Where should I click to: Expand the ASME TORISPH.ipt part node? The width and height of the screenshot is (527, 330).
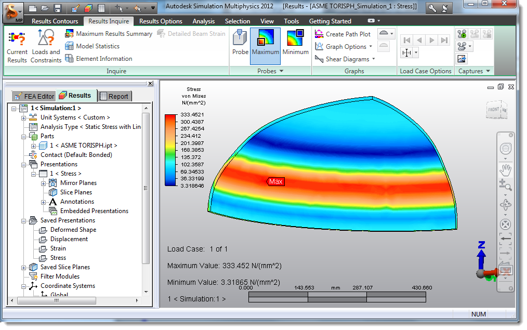[x=33, y=146]
